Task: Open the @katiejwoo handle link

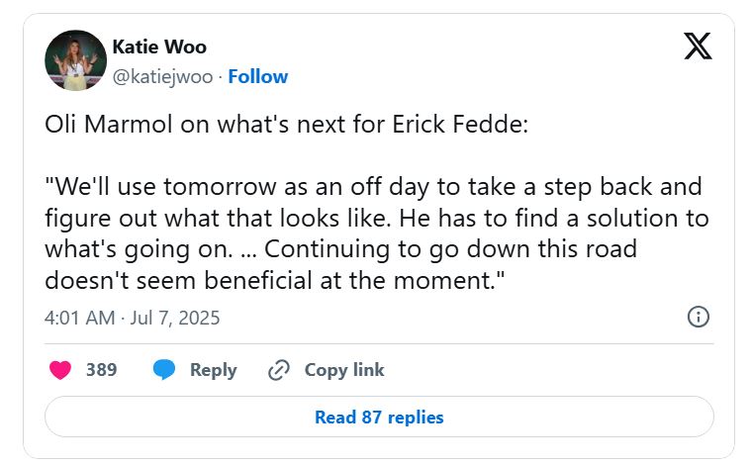Action: click(161, 76)
